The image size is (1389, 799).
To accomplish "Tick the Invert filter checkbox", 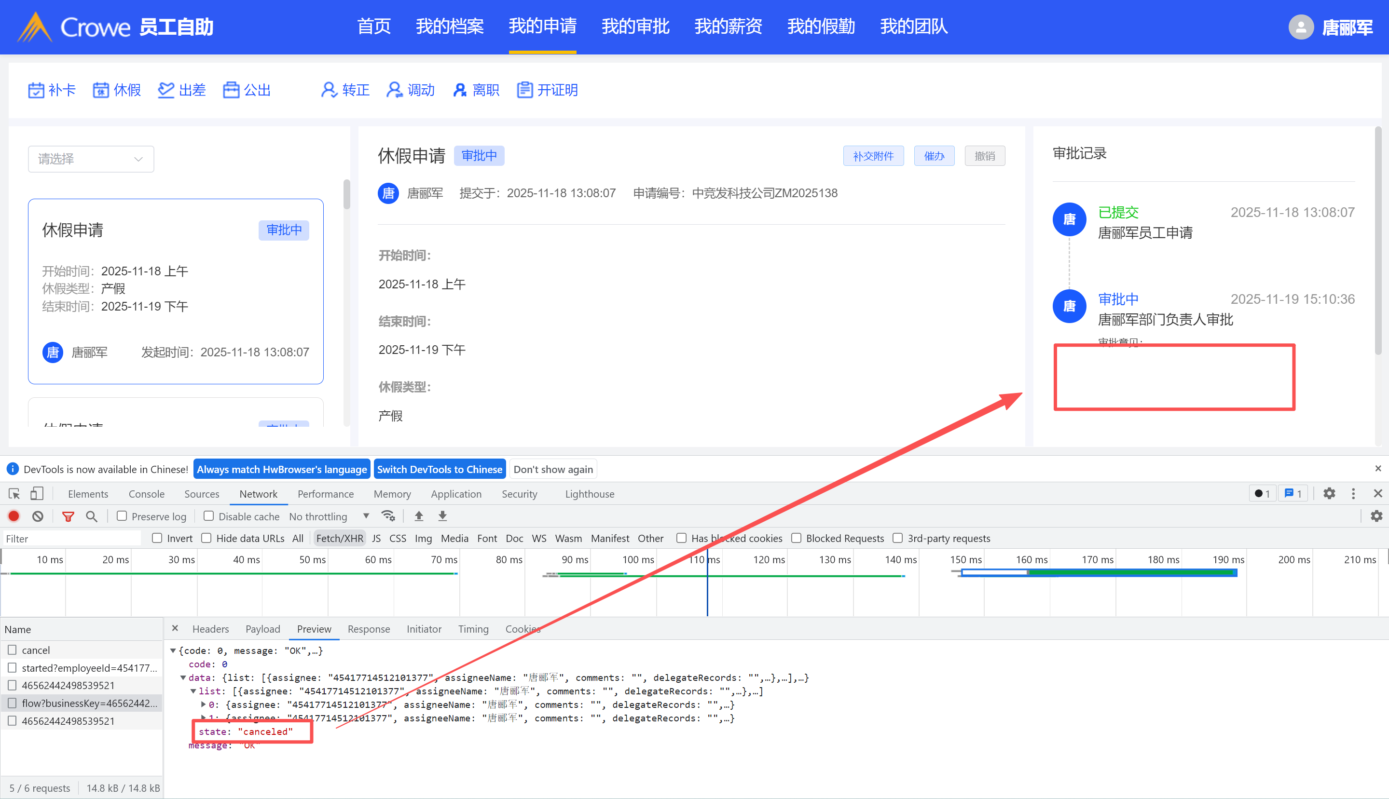I will coord(157,538).
